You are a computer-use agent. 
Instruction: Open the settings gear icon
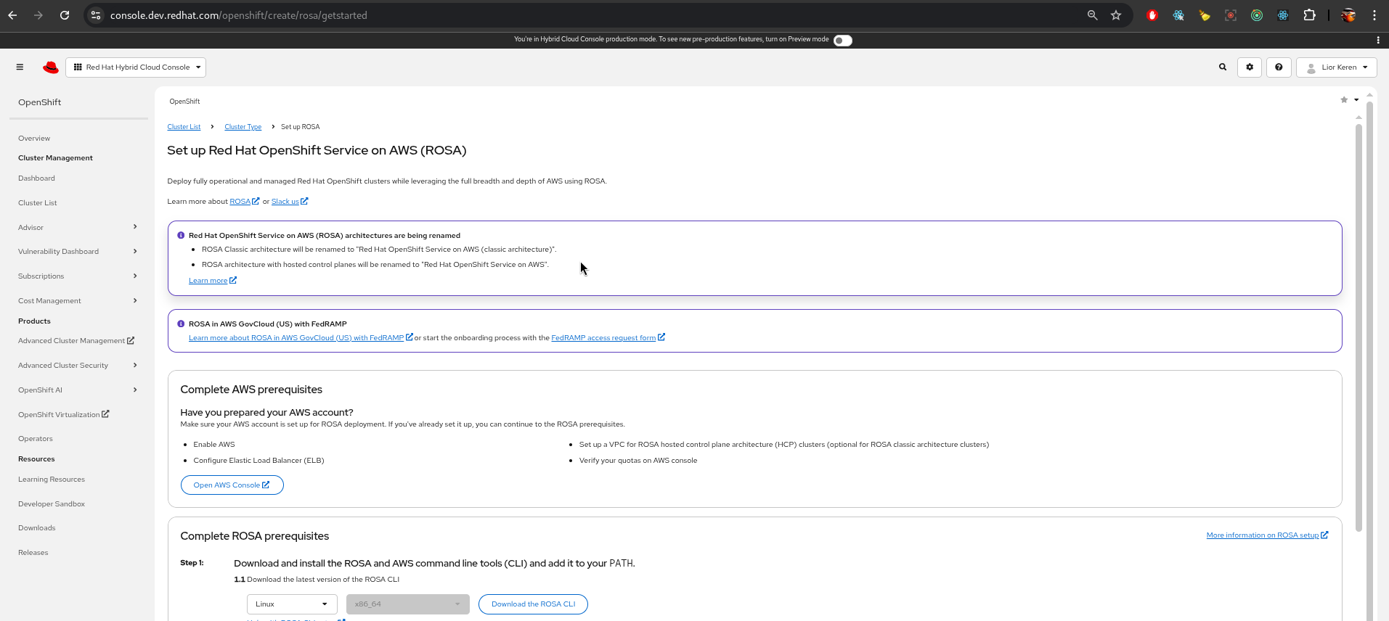(x=1250, y=67)
